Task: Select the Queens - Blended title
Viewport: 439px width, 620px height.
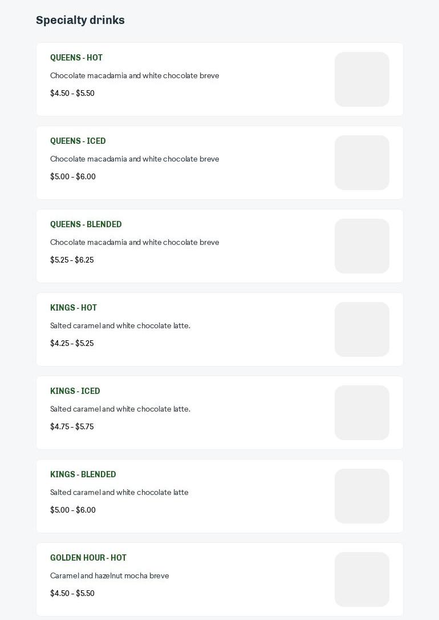Action: click(x=86, y=224)
